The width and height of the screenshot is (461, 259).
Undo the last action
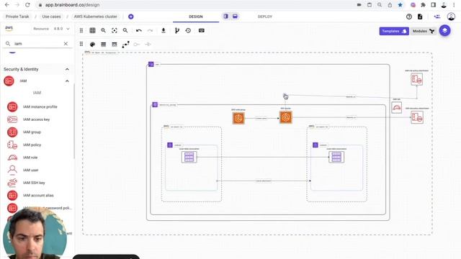coord(139,30)
